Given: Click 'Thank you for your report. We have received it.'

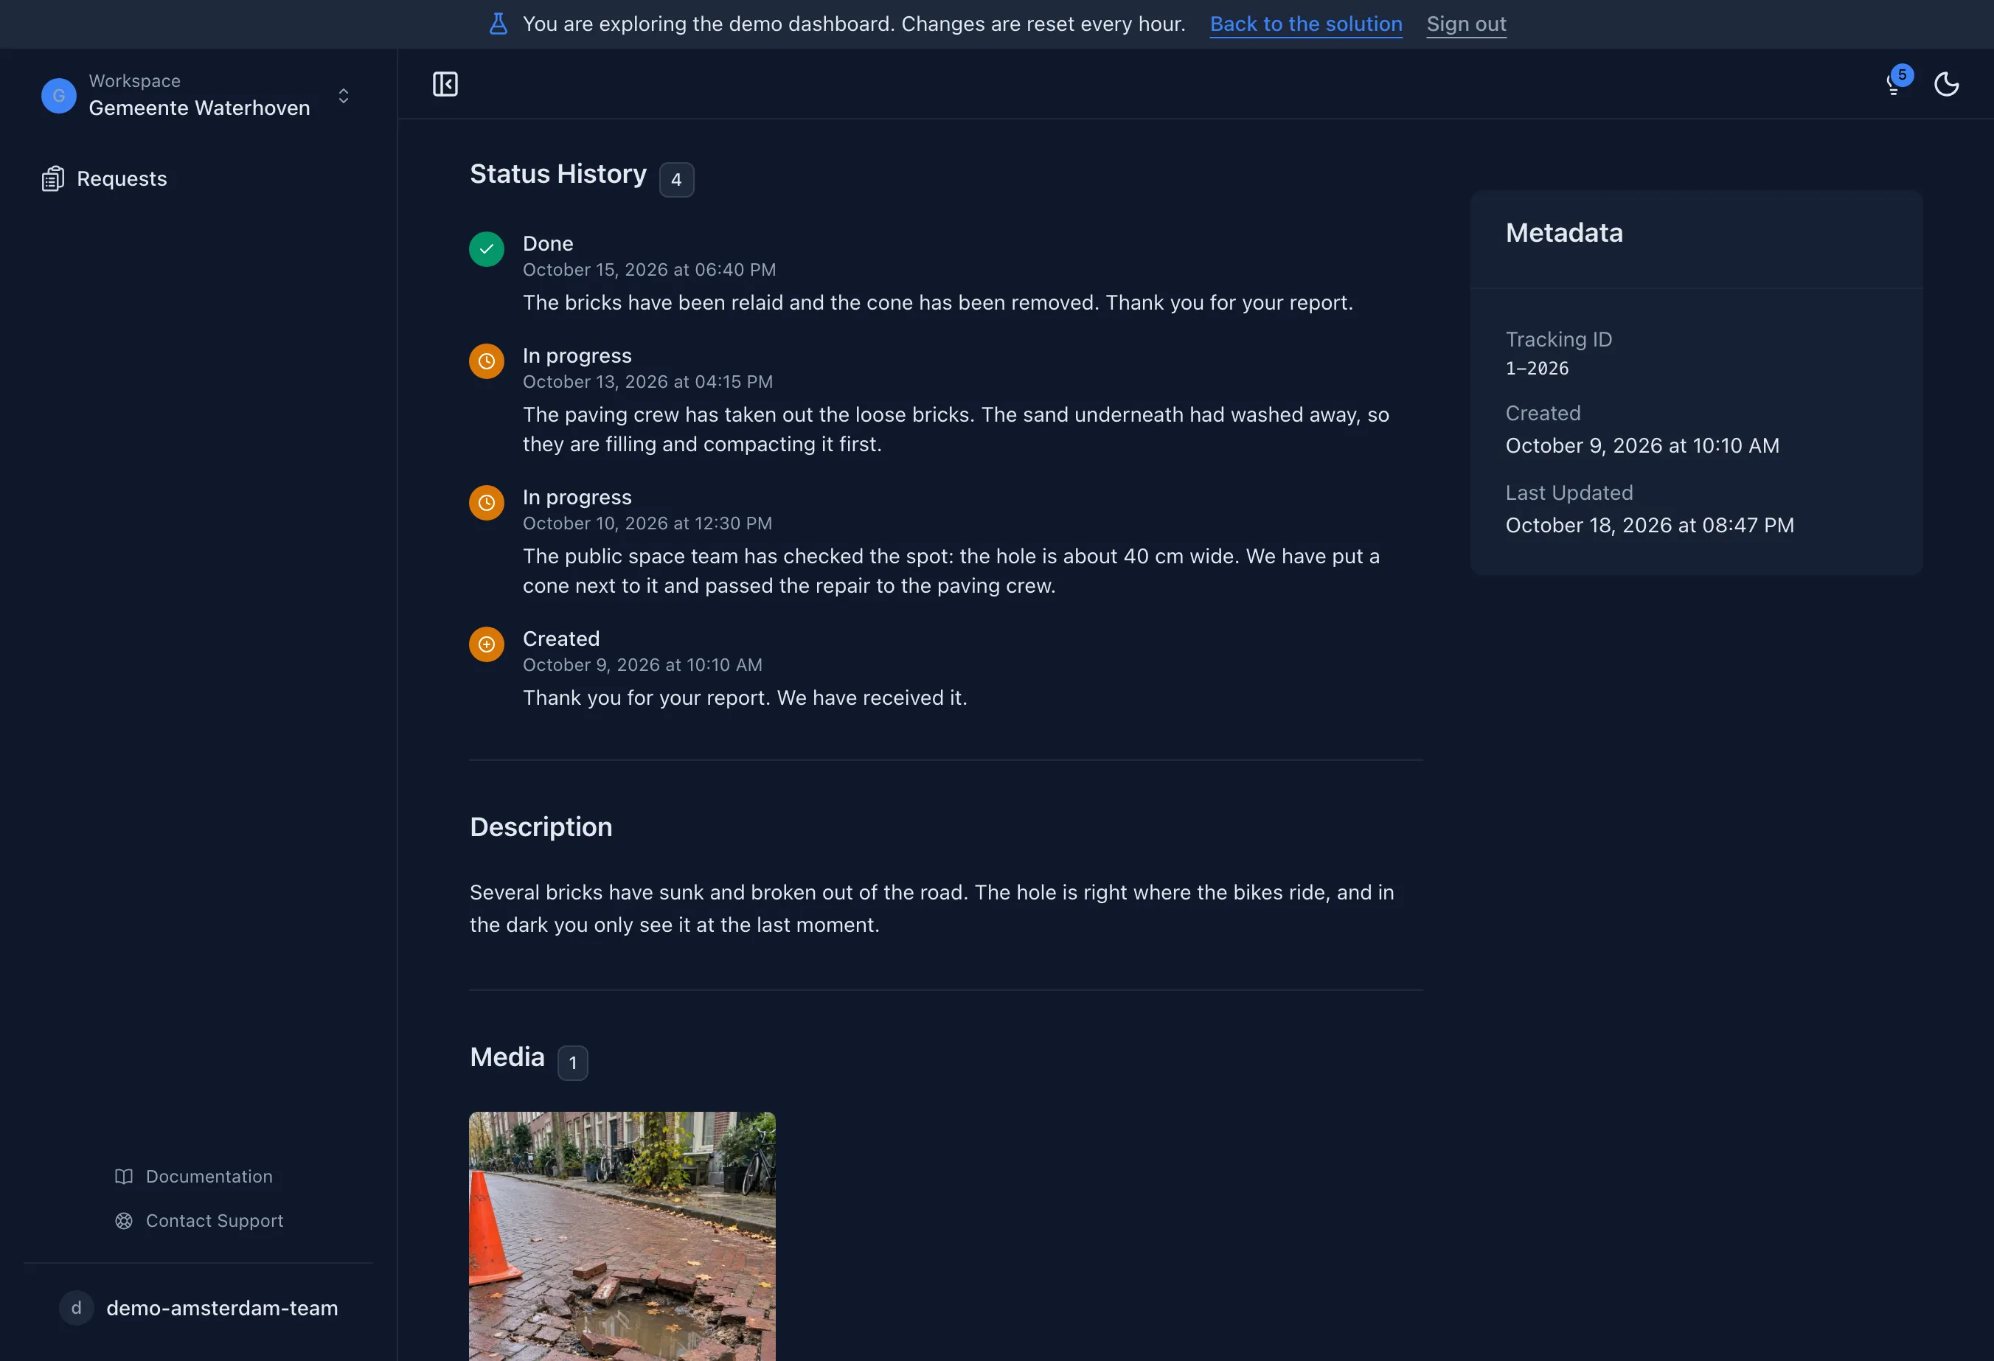Looking at the screenshot, I should pyautogui.click(x=744, y=698).
